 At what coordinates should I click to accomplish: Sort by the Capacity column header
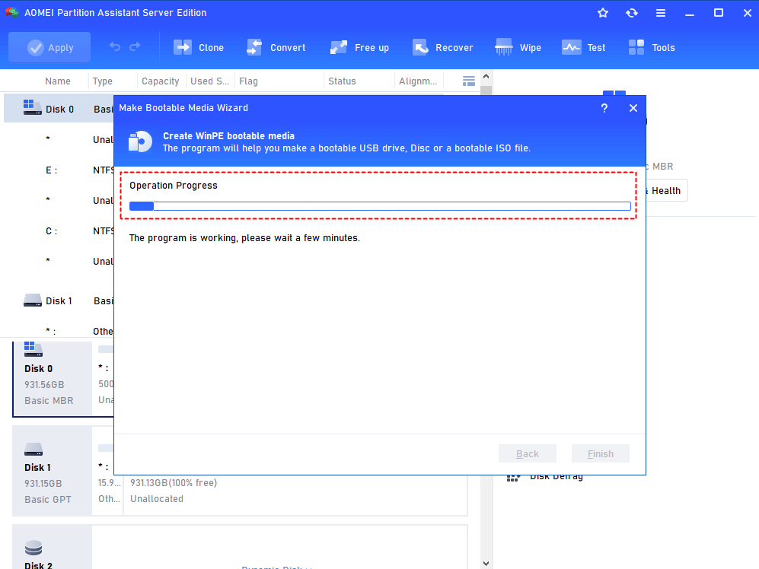160,81
